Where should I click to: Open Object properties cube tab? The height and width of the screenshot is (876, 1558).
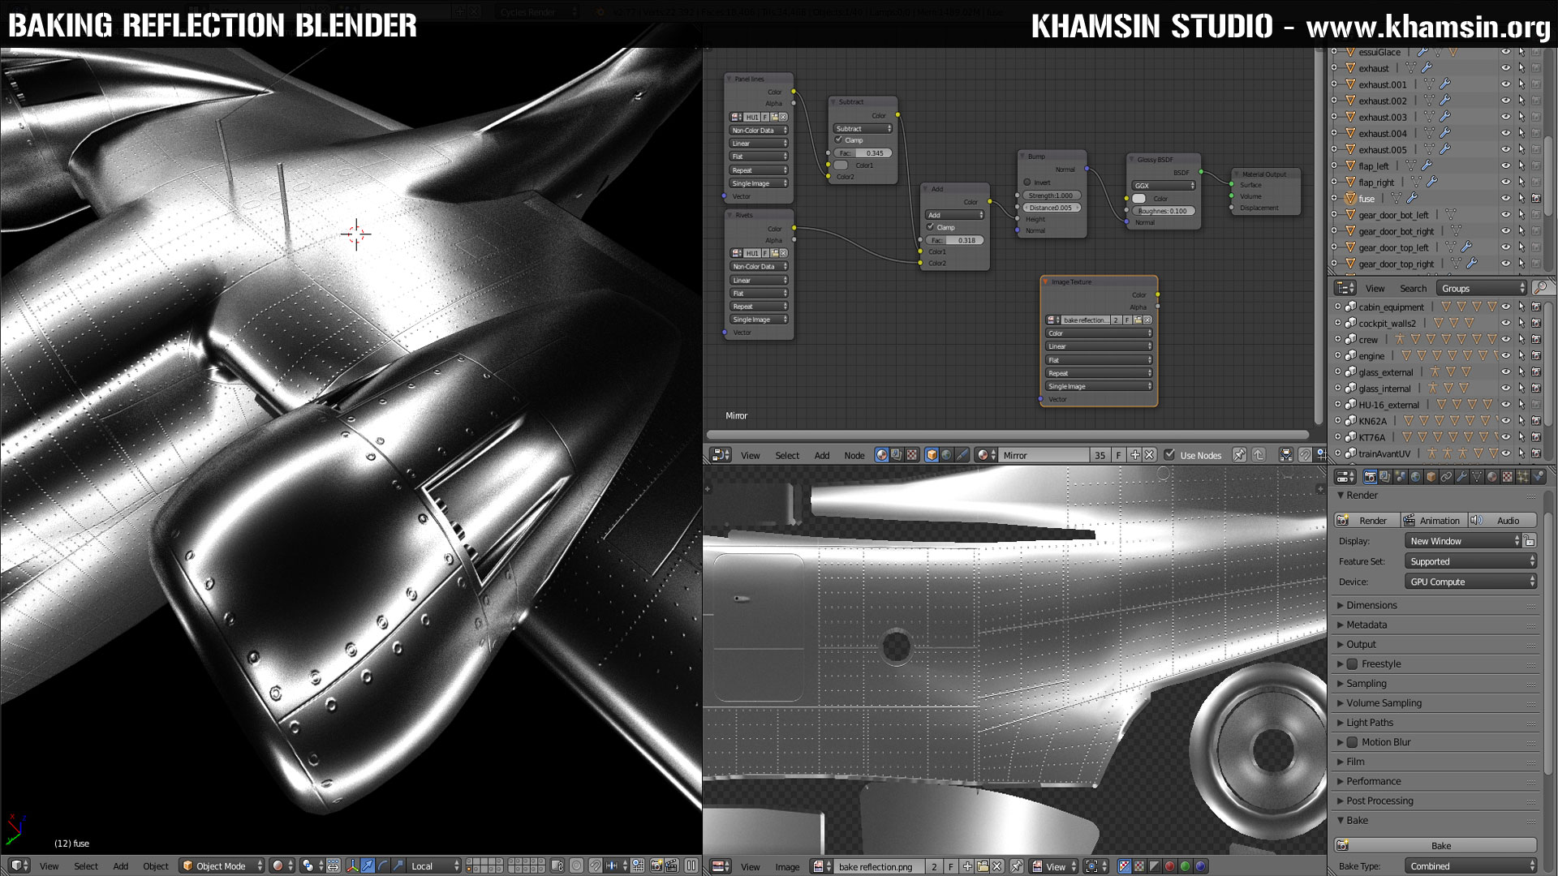[1431, 477]
